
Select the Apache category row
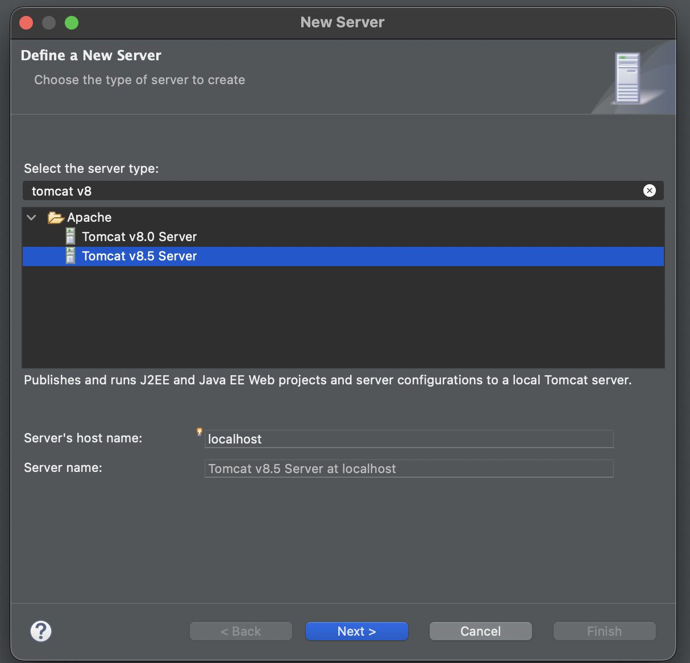(343, 217)
